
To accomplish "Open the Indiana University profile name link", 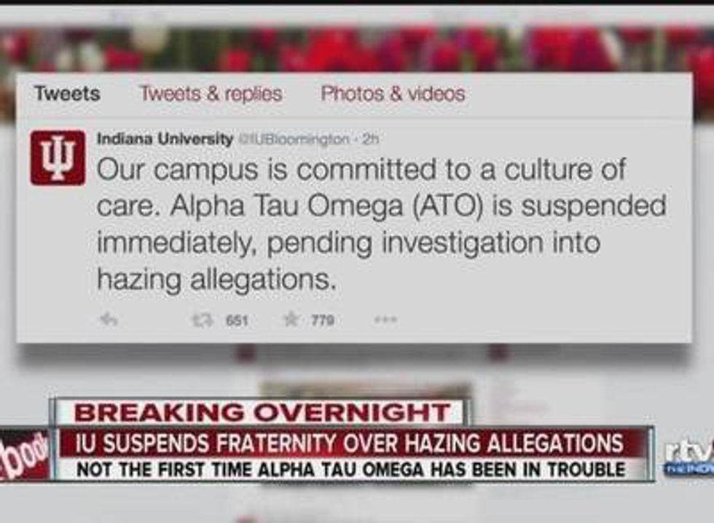I will tap(165, 139).
